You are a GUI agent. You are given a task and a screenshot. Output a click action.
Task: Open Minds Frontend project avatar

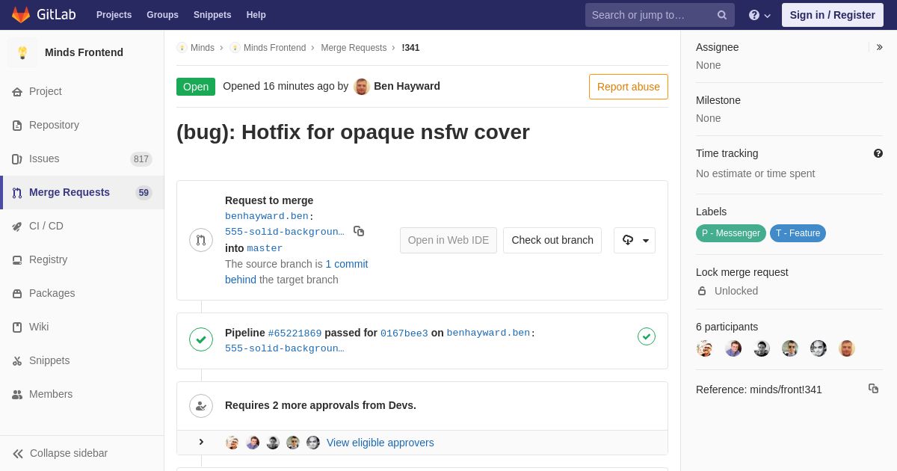pos(22,52)
